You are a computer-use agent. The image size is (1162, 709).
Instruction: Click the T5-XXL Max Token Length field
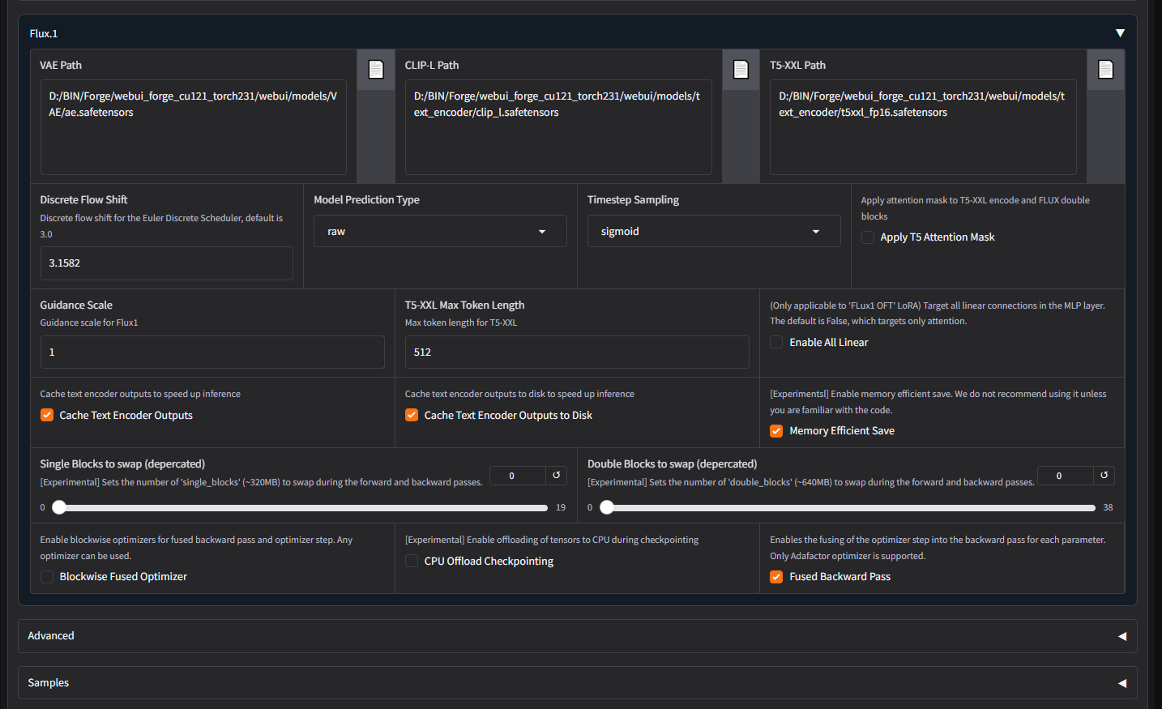pos(576,352)
